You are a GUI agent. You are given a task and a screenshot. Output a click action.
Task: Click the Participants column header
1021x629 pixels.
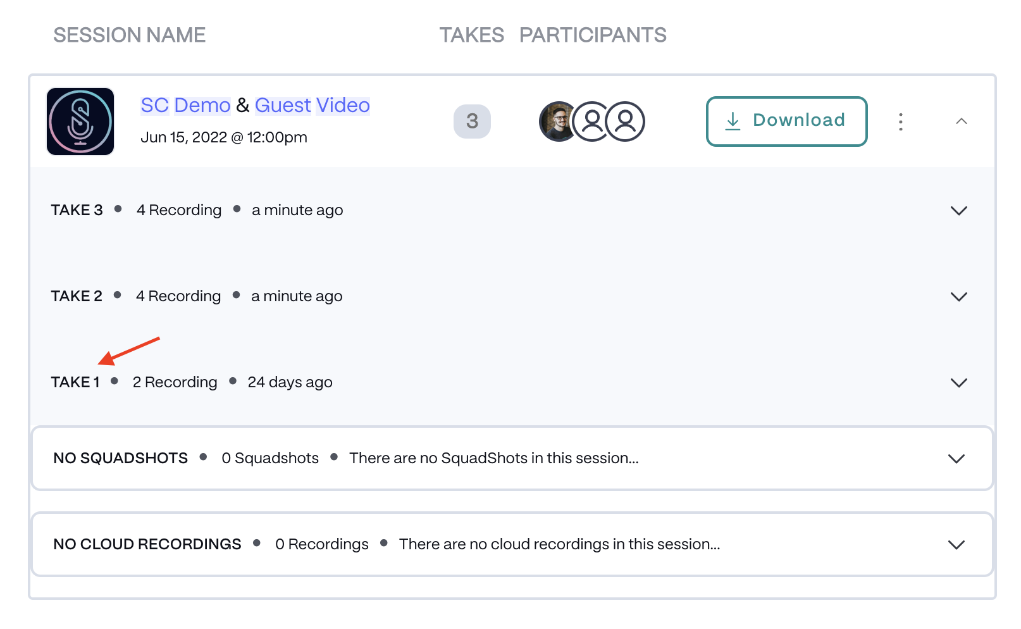click(593, 35)
